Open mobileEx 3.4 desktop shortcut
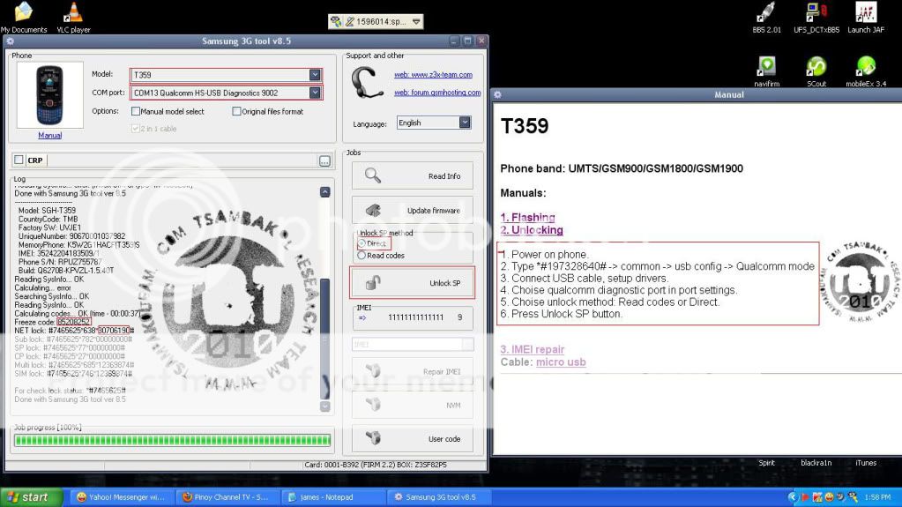The image size is (902, 507). pos(866,71)
